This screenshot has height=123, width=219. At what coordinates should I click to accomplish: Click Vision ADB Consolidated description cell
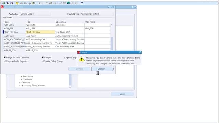click(x=69, y=43)
